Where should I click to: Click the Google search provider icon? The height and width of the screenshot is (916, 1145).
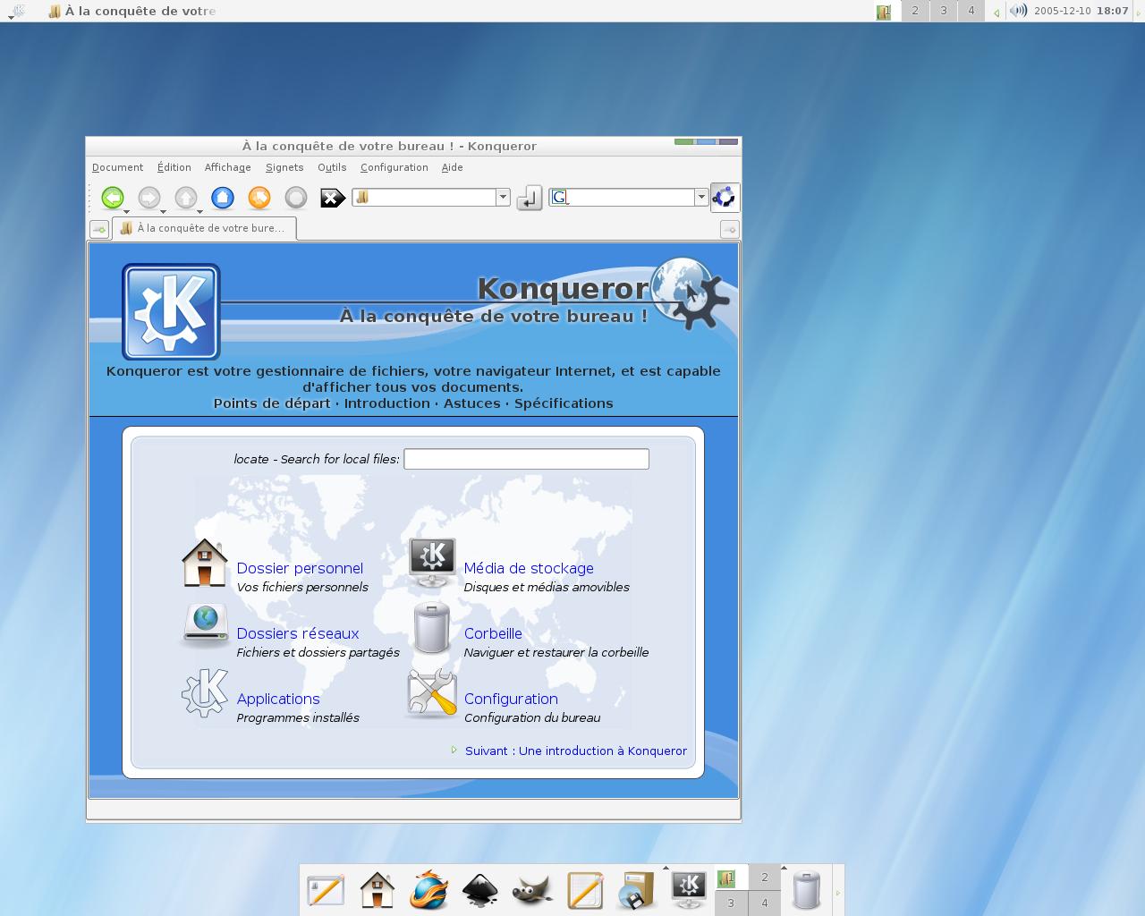559,197
